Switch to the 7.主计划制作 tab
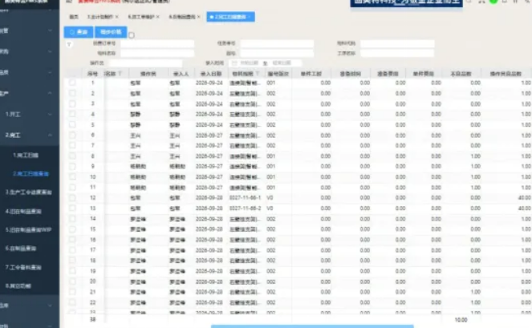This screenshot has width=532, height=328. click(x=99, y=17)
